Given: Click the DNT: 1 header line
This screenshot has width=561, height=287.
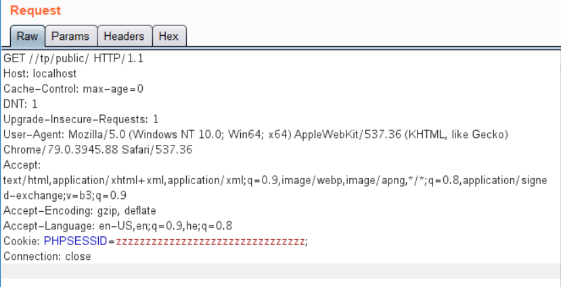Looking at the screenshot, I should click(x=20, y=104).
